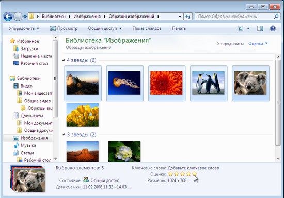Click the Общий доступ state icon
The image size is (284, 198).
pyautogui.click(x=86, y=179)
